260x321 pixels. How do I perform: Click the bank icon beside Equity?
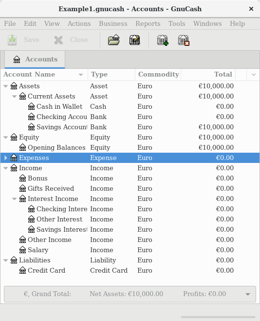click(14, 137)
